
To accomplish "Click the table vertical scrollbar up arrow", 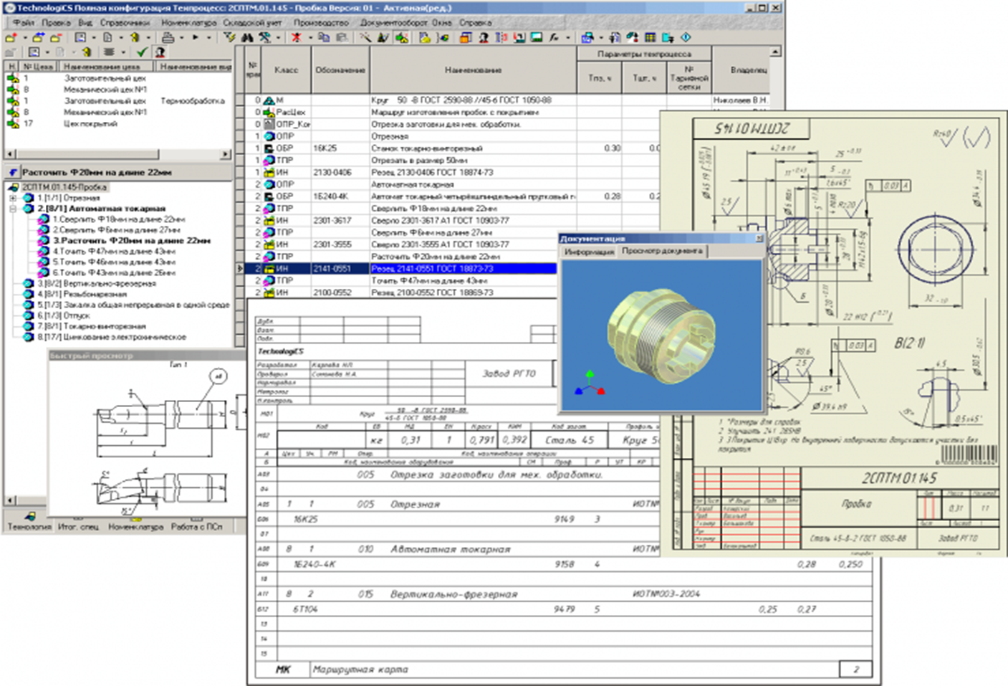I will click(x=775, y=52).
